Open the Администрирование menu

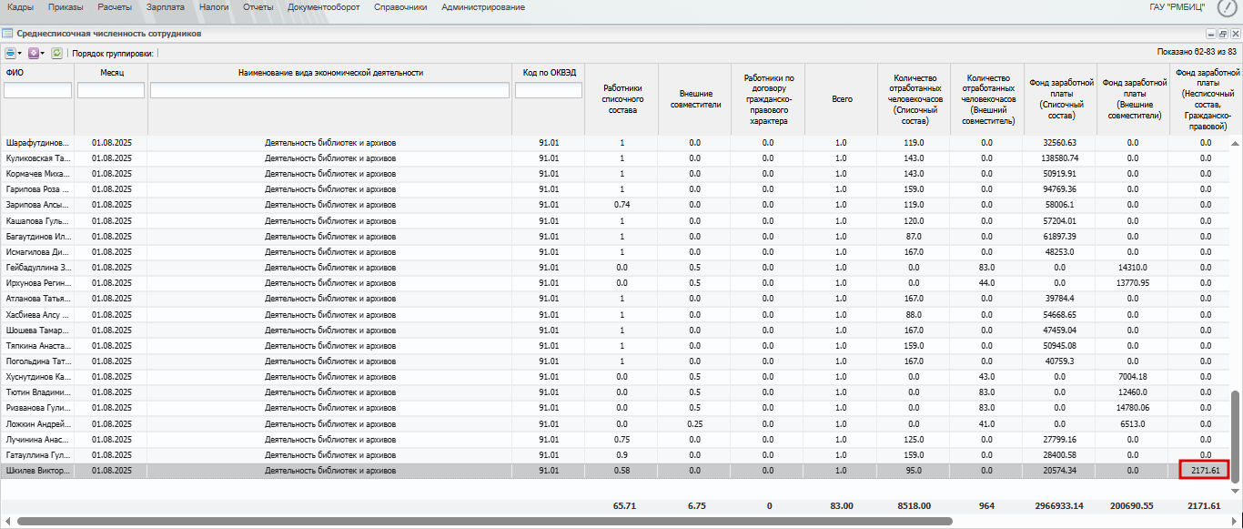(x=483, y=7)
